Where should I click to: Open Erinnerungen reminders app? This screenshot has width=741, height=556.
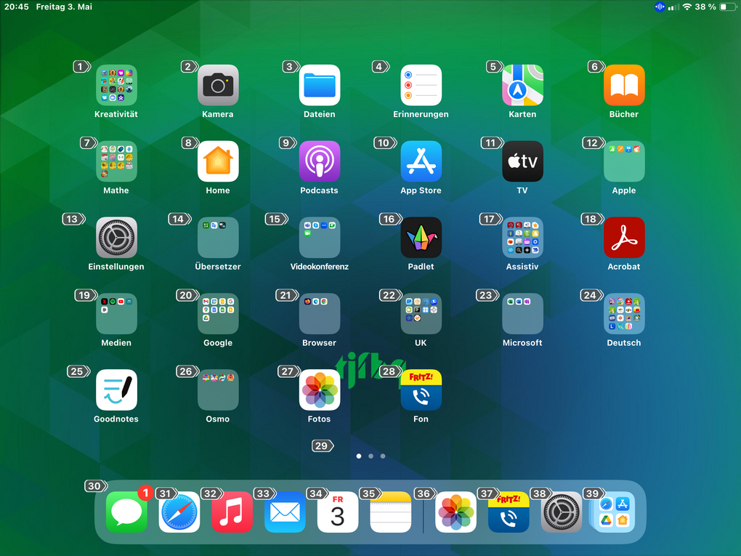pos(421,85)
